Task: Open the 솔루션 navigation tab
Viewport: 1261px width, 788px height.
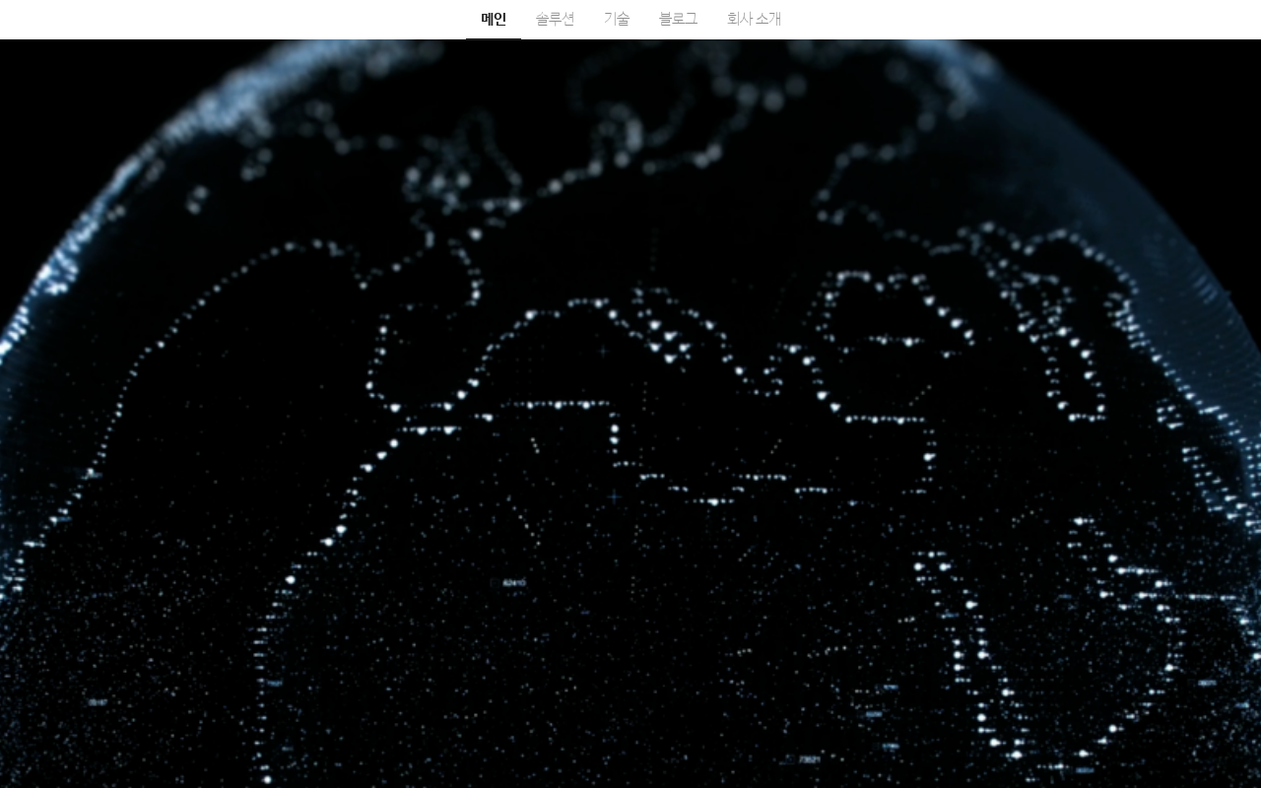Action: point(555,19)
